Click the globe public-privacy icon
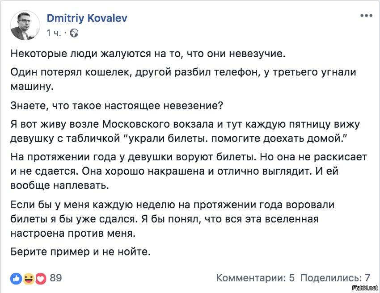 point(74,33)
